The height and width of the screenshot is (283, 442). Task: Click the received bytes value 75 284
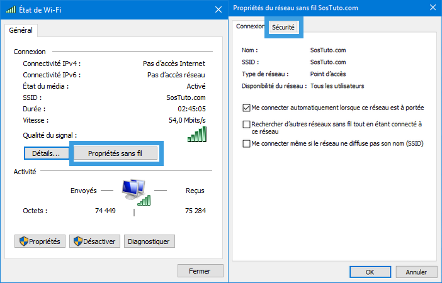pyautogui.click(x=195, y=211)
